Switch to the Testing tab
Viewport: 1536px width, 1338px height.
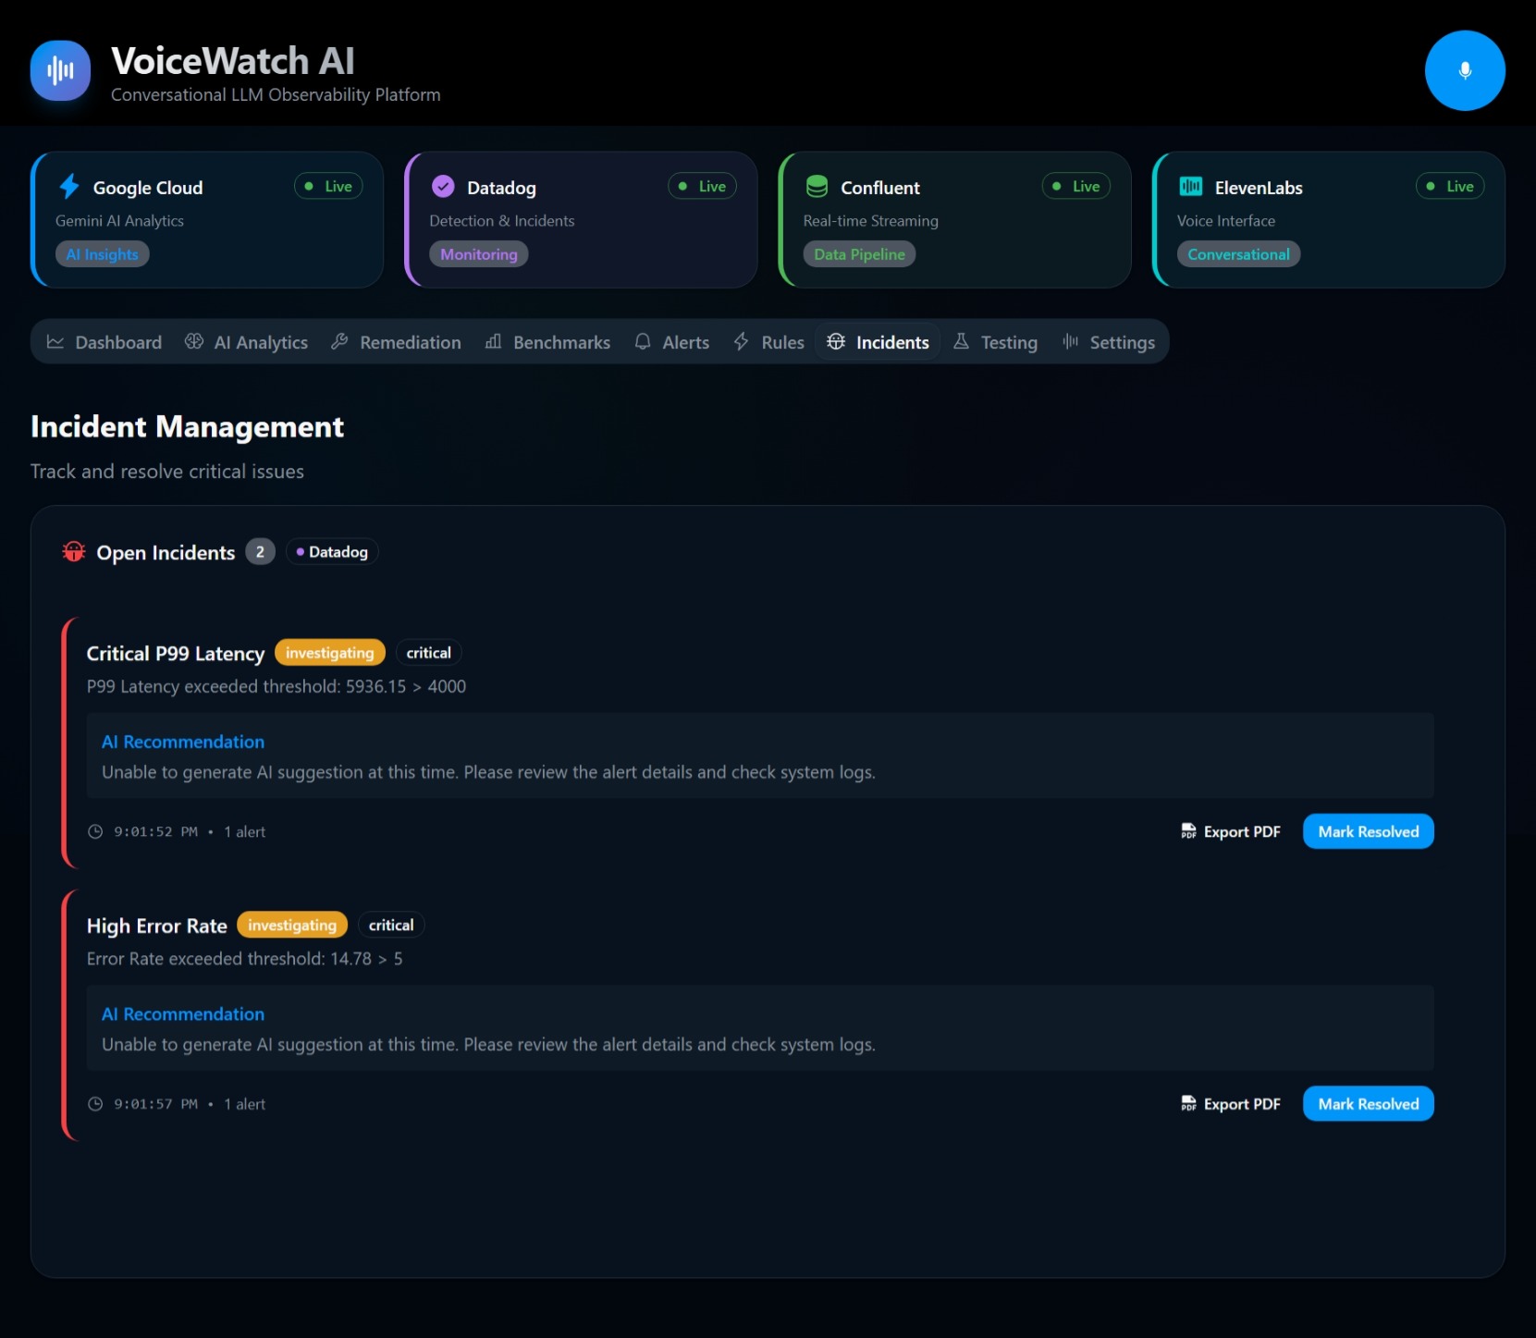995,342
